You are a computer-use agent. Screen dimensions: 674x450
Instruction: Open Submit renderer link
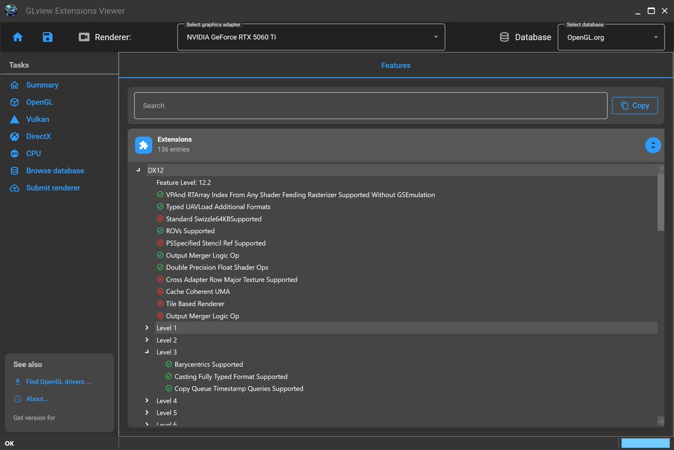coord(53,188)
